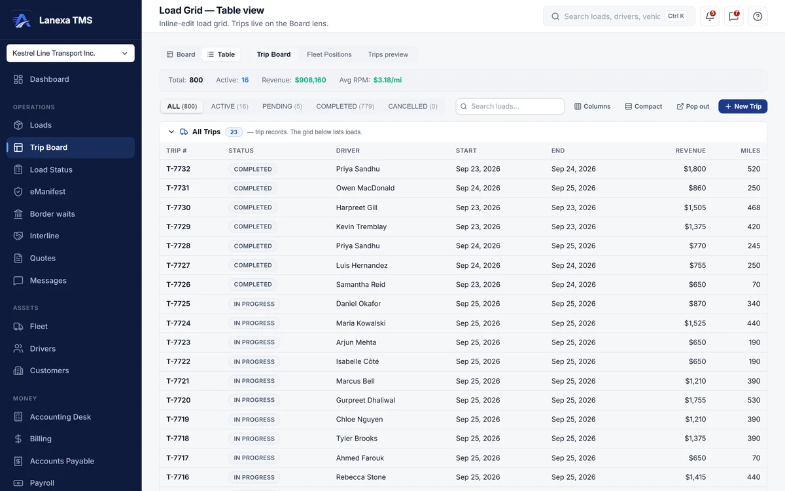
Task: Filter by ACTIVE (16) loads
Action: pos(230,106)
